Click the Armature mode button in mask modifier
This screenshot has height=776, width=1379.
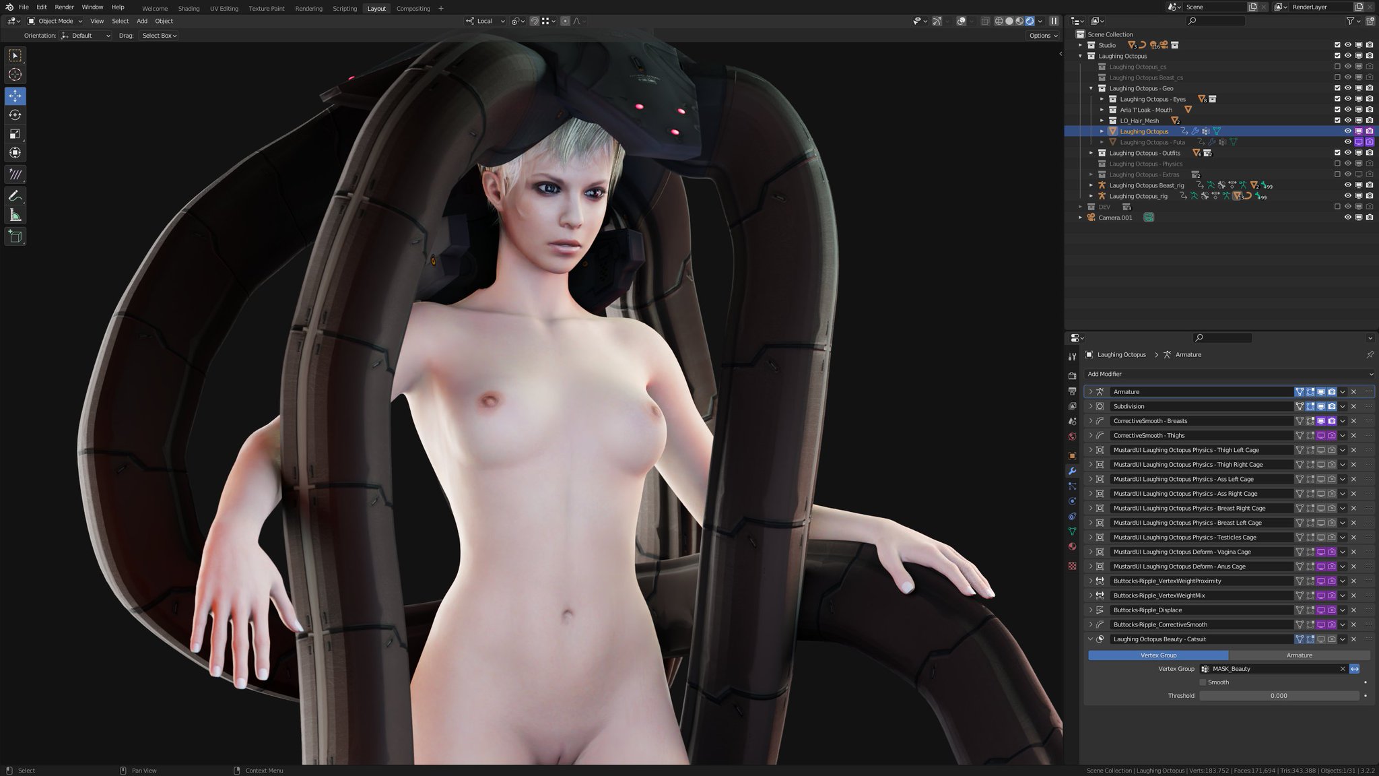[x=1299, y=655]
